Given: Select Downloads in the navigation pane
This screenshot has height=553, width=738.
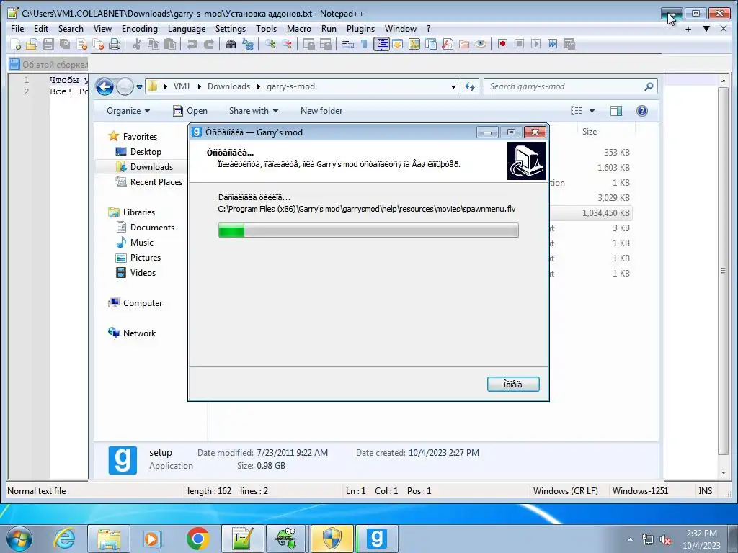Looking at the screenshot, I should 151,167.
